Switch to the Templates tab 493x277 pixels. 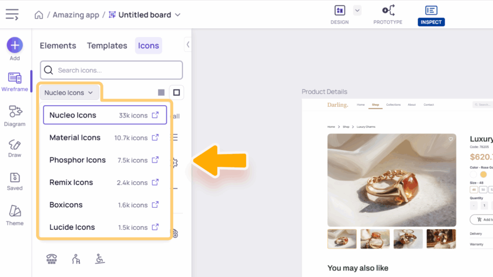click(x=107, y=46)
